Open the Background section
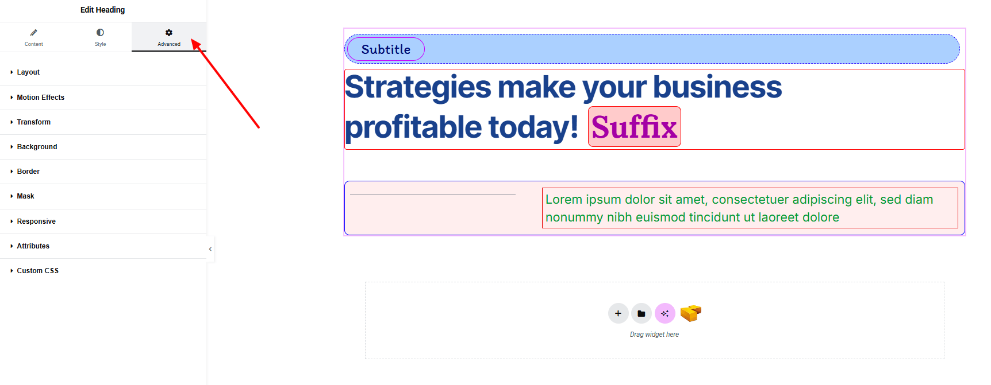The width and height of the screenshot is (991, 385). click(x=37, y=147)
